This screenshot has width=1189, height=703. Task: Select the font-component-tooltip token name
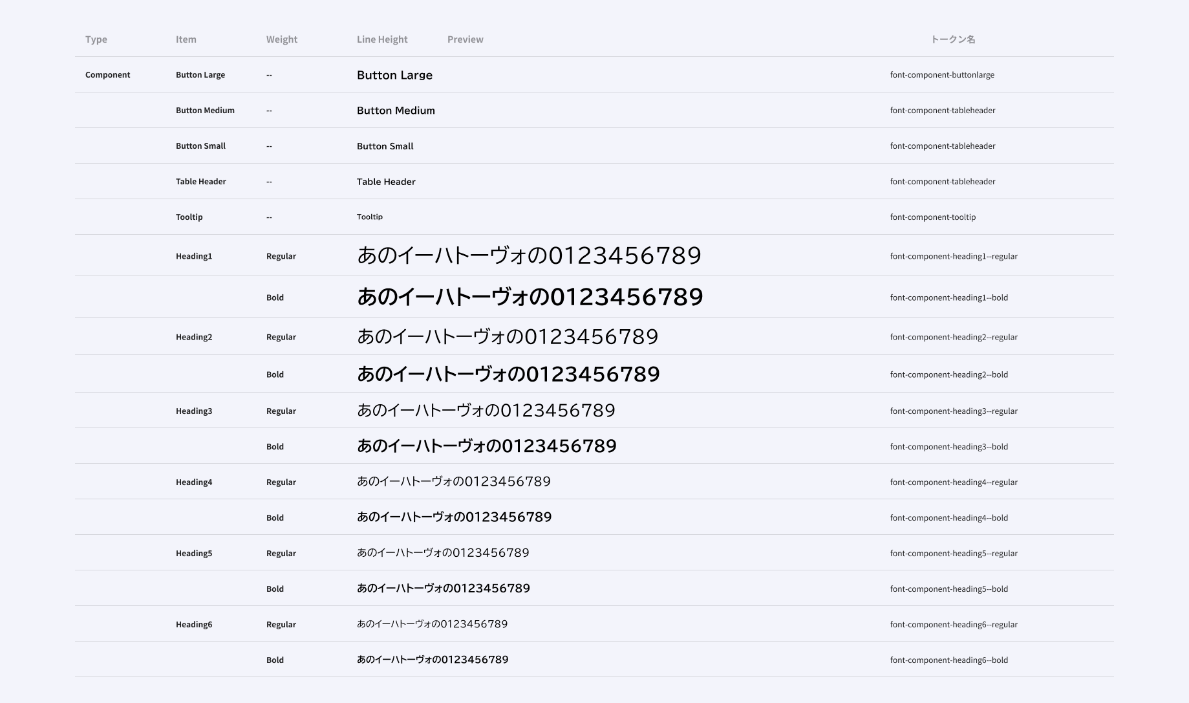click(933, 217)
